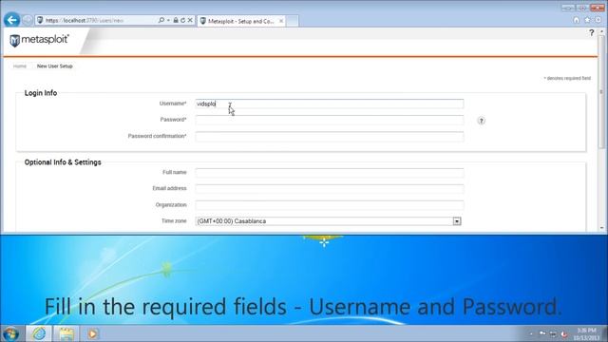Click the Metasploit logo
This screenshot has height=342, width=608.
(40, 40)
